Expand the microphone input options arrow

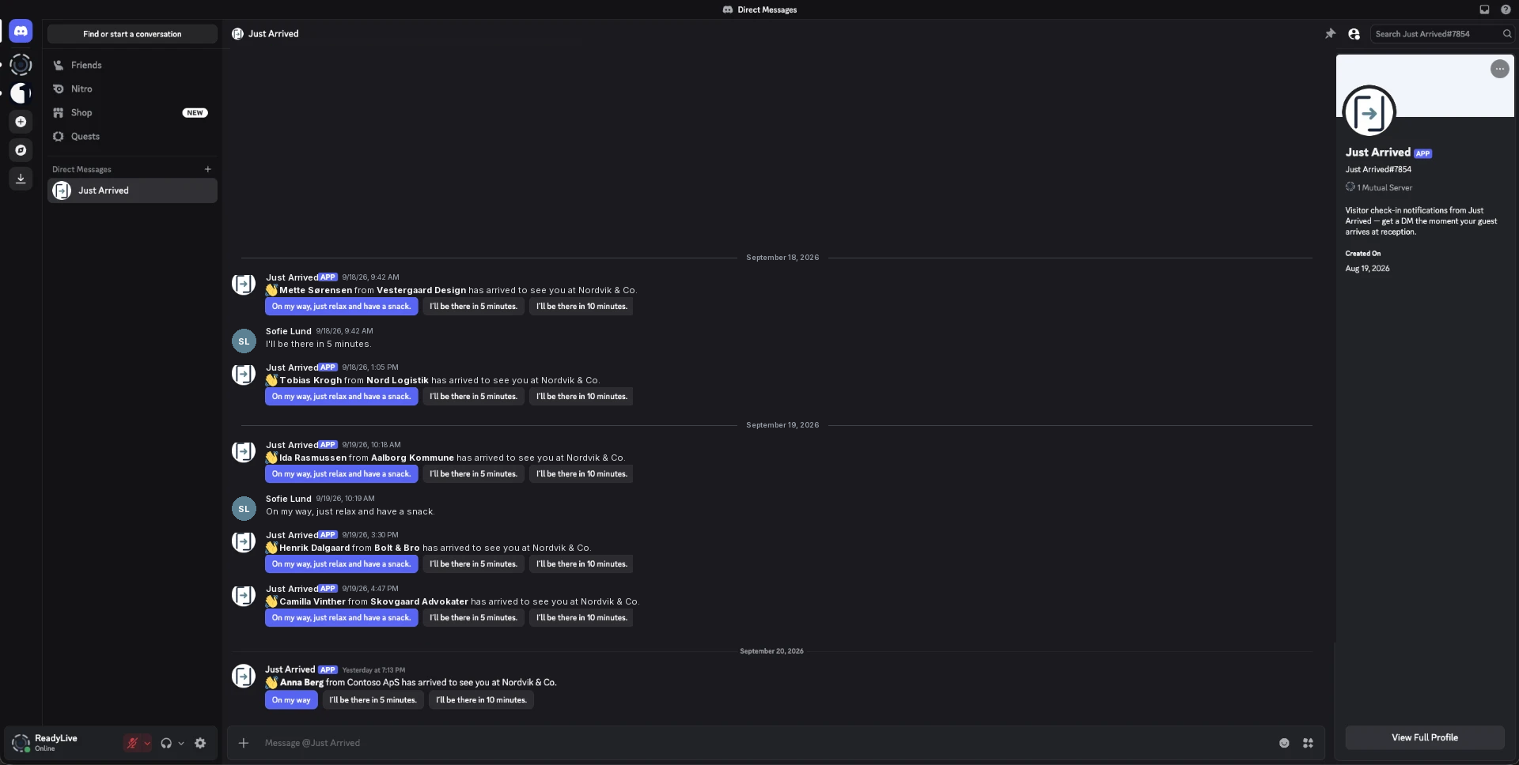(147, 743)
